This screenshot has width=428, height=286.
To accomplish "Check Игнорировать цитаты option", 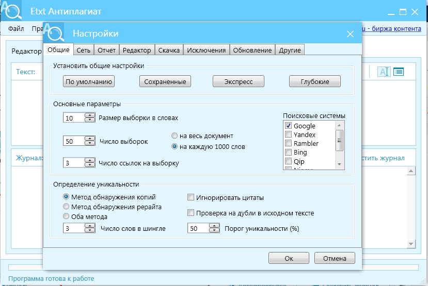I will [191, 197].
